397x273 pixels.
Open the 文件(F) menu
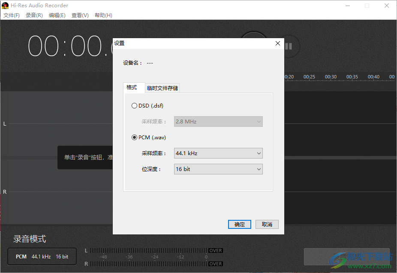[x=11, y=15]
